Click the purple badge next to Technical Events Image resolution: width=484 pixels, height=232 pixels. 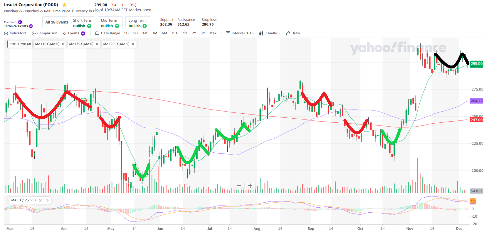pos(31,26)
